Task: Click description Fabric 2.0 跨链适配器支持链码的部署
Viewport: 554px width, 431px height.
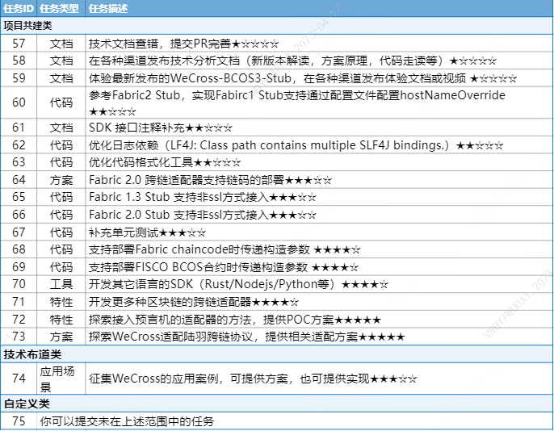Action: click(210, 180)
